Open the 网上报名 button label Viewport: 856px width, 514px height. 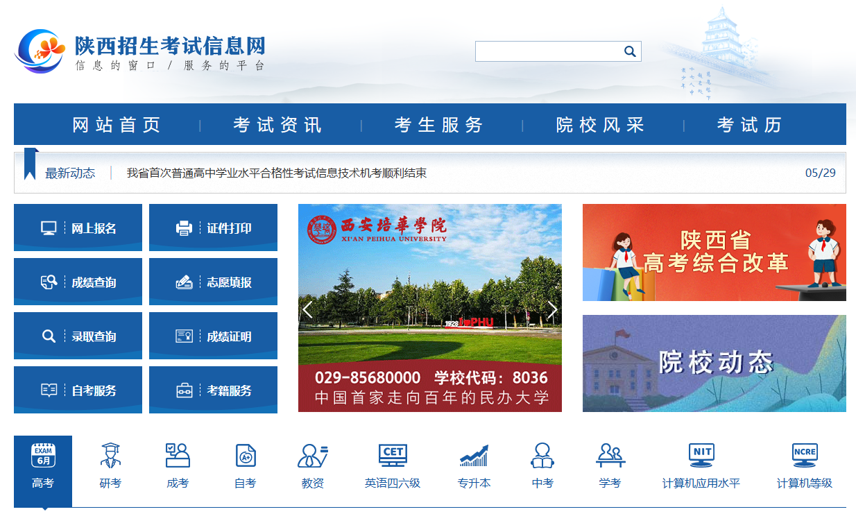(94, 228)
